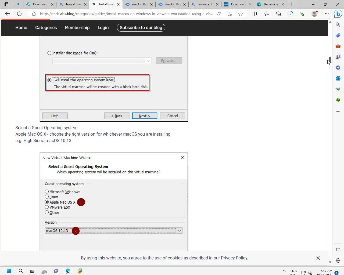Open Downloads icon in toolbar

[x=291, y=14]
